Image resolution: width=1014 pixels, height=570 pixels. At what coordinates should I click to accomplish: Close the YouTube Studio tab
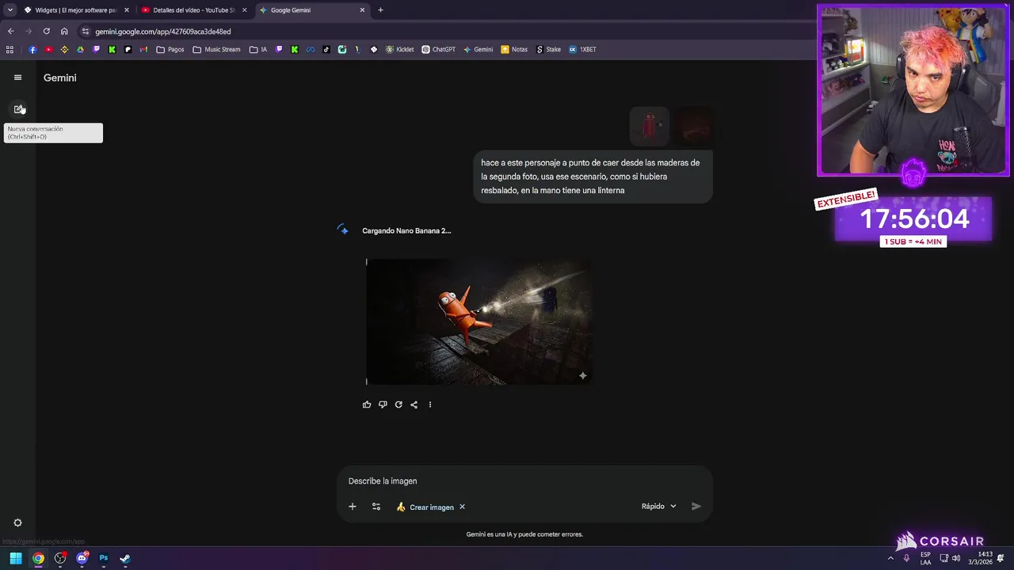click(244, 10)
